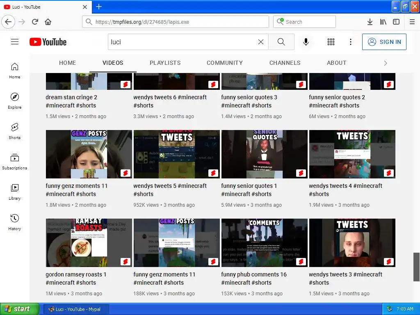Go to Home in YouTube sidebar

(x=15, y=71)
